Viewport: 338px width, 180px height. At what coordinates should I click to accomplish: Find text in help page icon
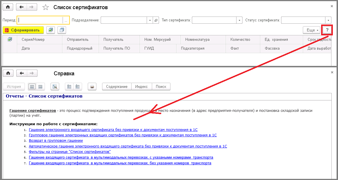click(55, 87)
